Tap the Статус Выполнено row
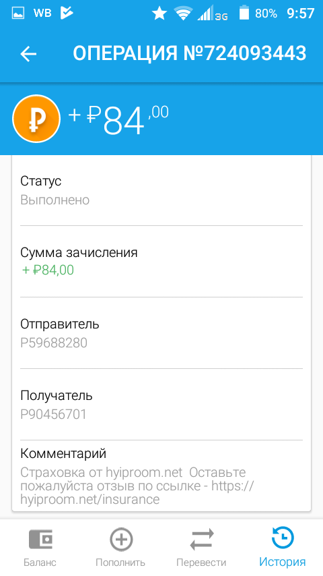Viewport: 323px width, 576px height. point(161,190)
